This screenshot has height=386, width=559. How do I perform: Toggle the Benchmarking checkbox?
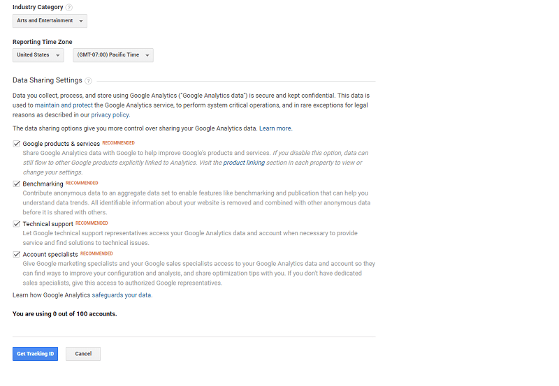pos(16,184)
